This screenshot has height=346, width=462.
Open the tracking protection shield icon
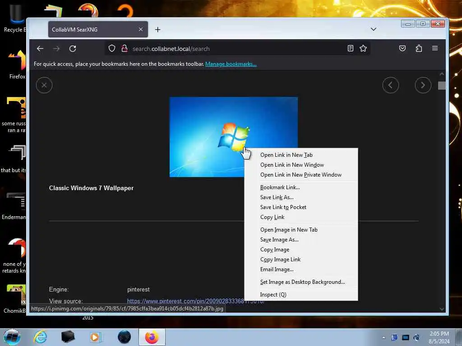tap(112, 48)
